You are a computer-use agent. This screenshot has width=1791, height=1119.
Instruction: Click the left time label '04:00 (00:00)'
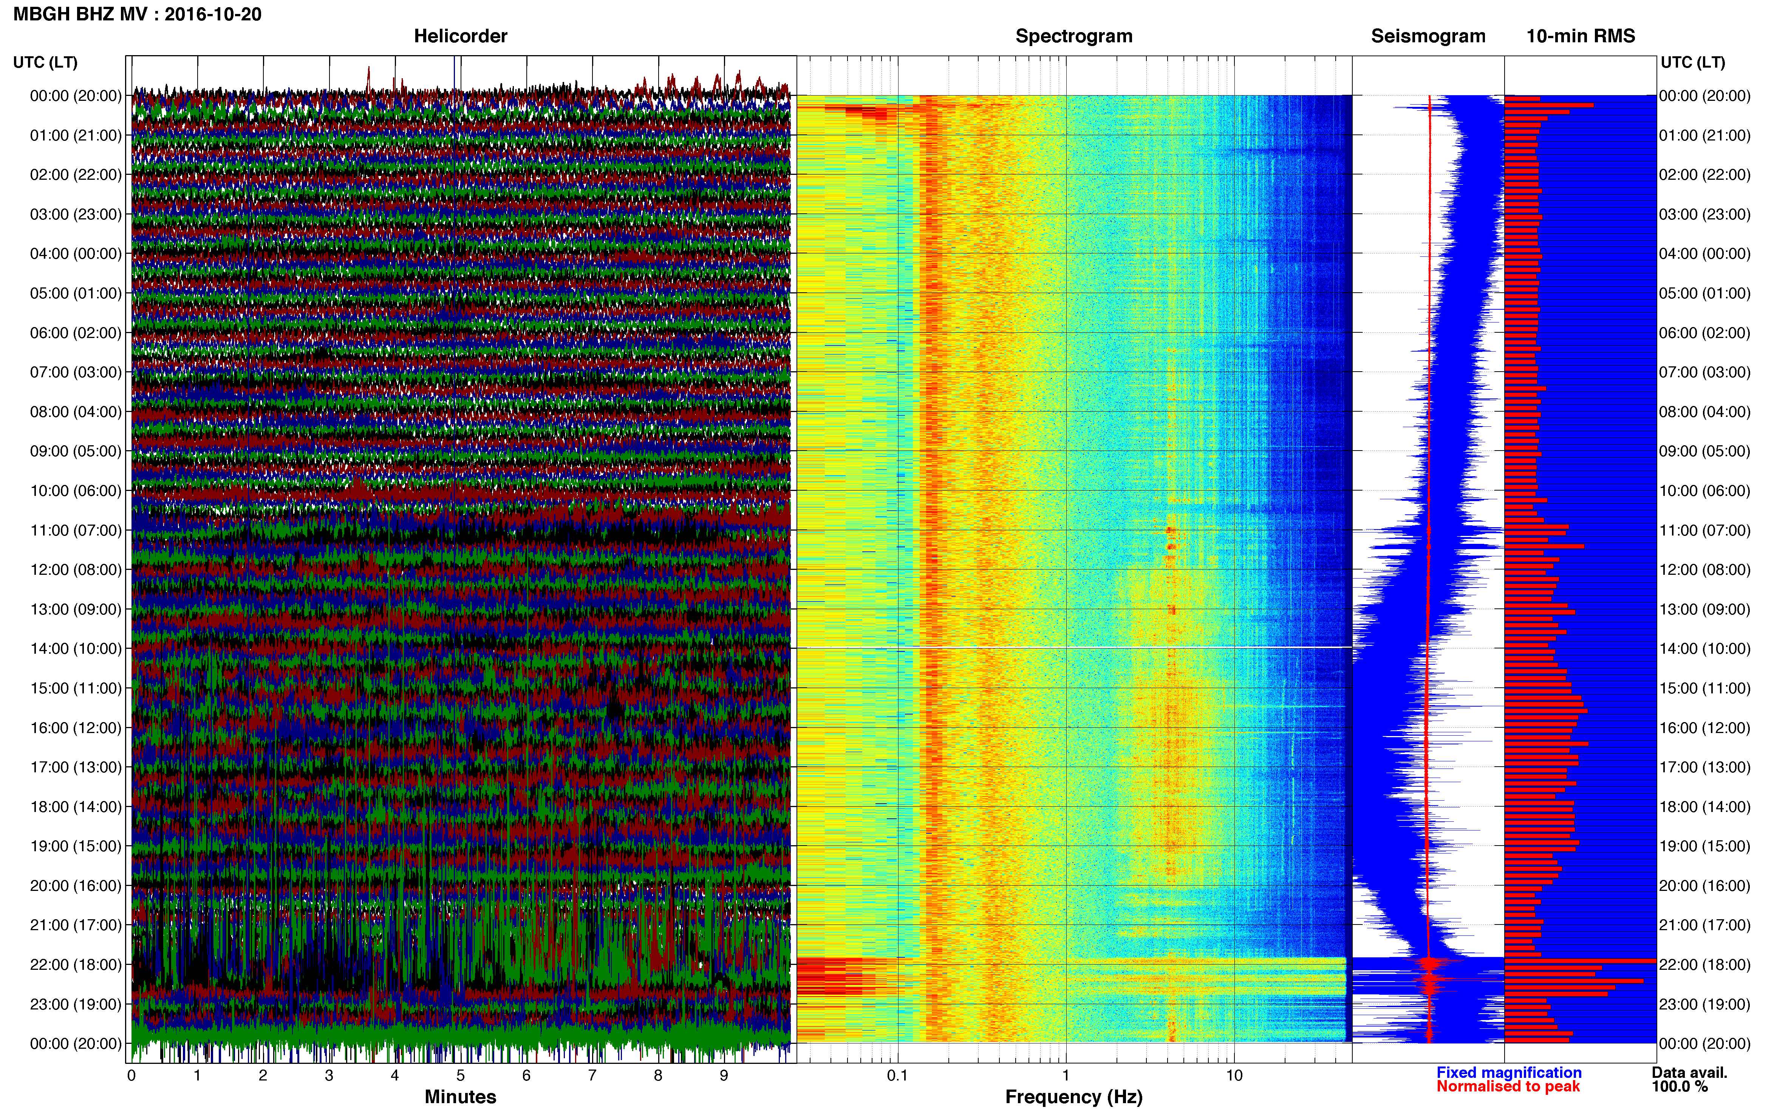pyautogui.click(x=76, y=254)
